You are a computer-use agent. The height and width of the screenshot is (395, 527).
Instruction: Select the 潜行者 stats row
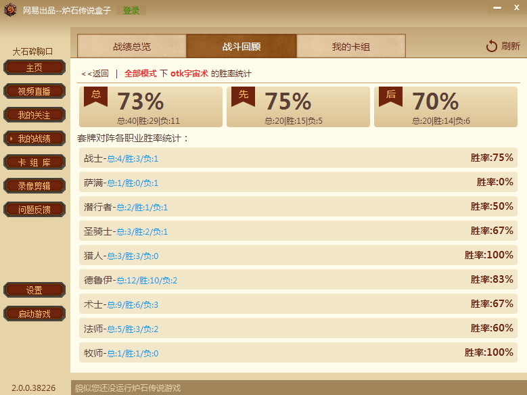(298, 206)
